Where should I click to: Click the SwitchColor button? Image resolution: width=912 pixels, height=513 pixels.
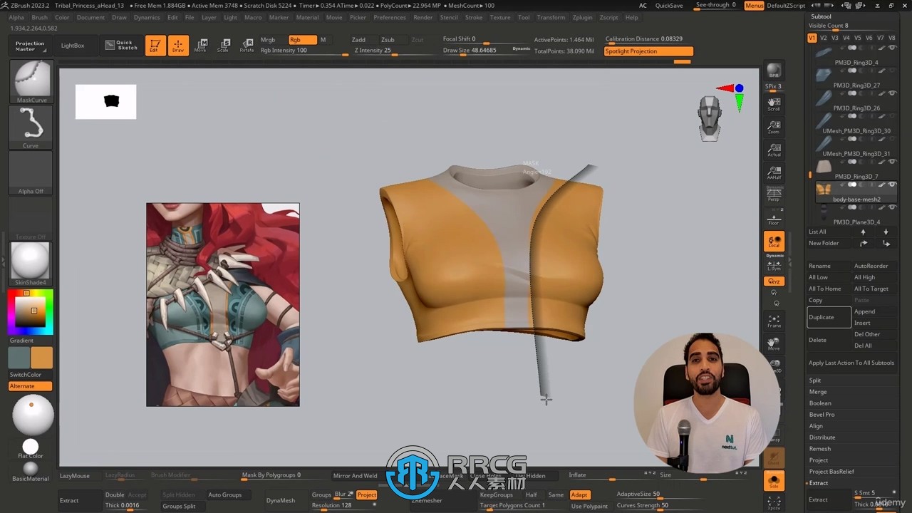pyautogui.click(x=26, y=375)
